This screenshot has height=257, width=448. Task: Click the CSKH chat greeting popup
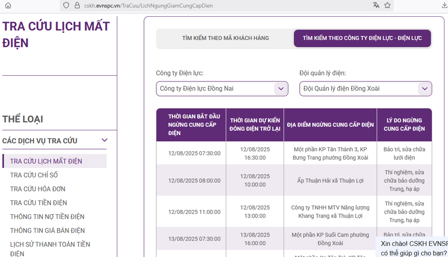(413, 248)
